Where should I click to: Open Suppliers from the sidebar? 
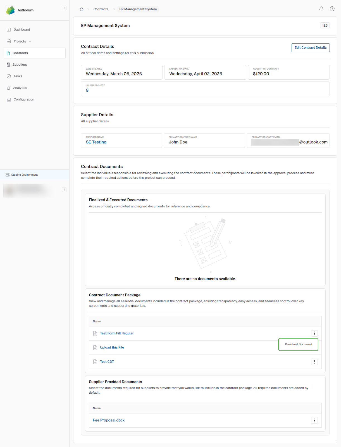click(x=20, y=65)
